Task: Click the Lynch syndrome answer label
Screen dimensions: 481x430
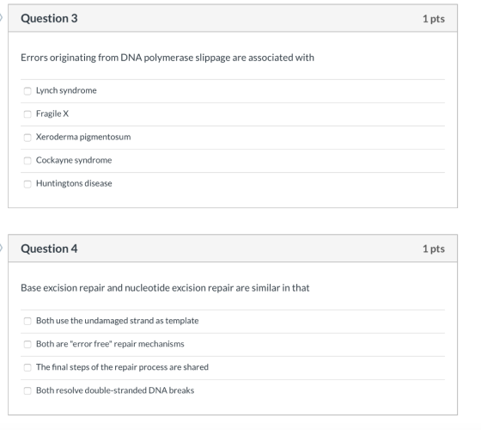Action: (x=66, y=90)
